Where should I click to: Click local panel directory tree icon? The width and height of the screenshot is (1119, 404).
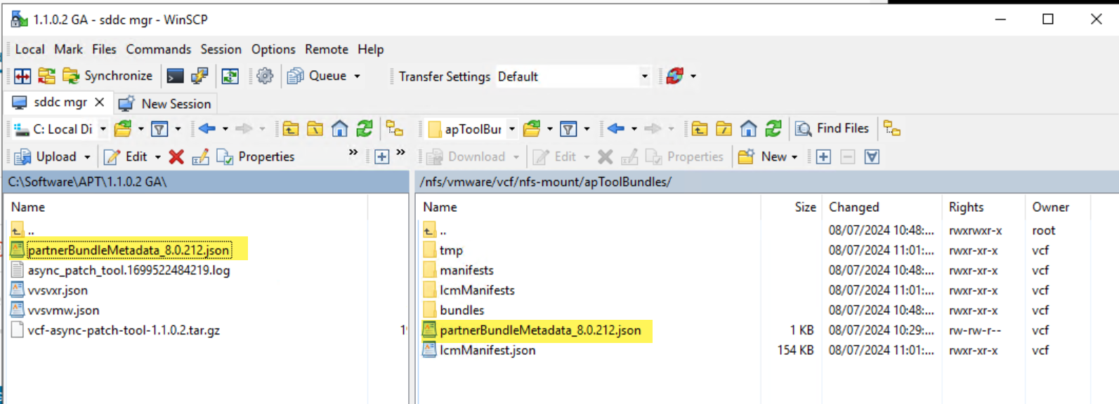coord(395,128)
